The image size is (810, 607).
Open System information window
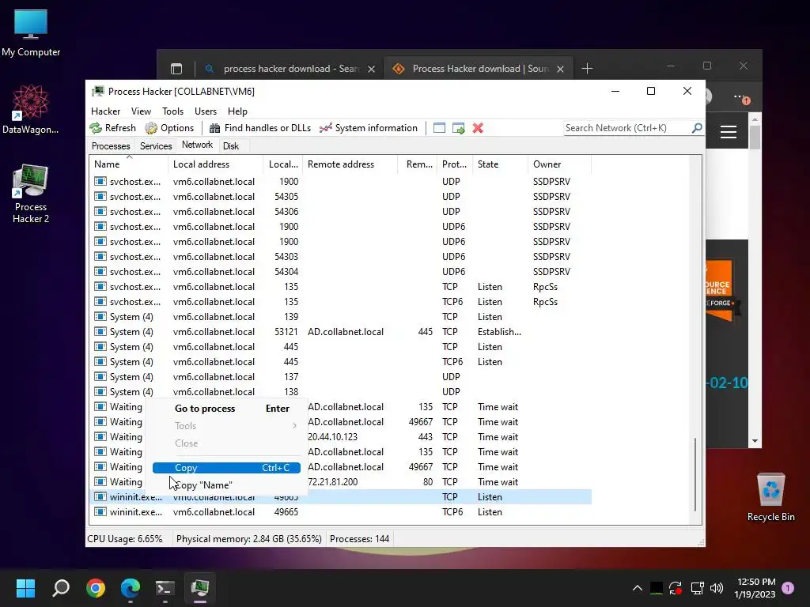pos(369,128)
